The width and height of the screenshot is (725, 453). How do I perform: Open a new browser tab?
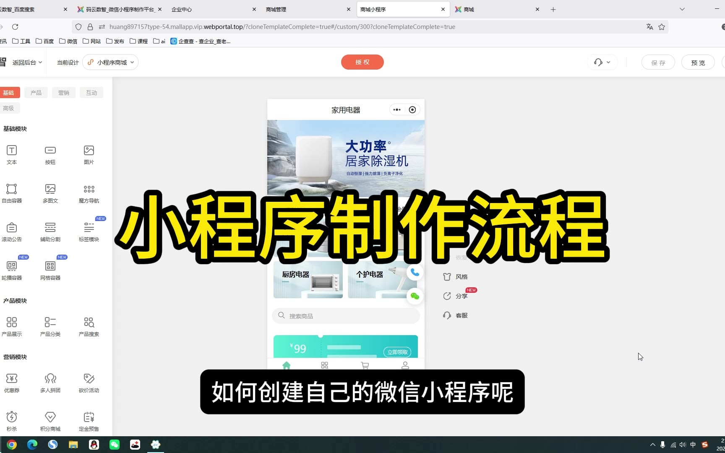coord(553,9)
